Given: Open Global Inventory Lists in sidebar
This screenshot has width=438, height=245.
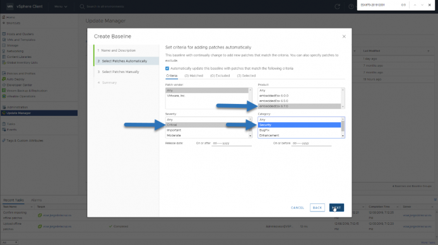Looking at the screenshot, I should [x=22, y=63].
